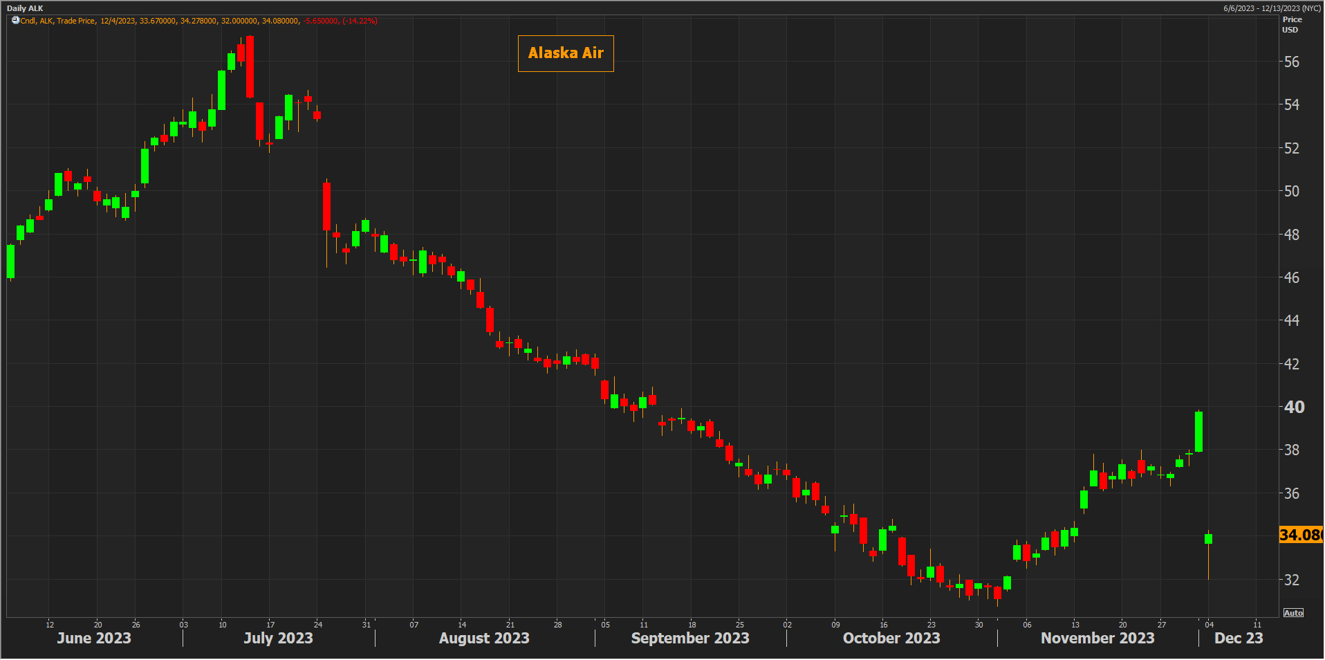Click the October 2023 time axis label

[x=891, y=638]
